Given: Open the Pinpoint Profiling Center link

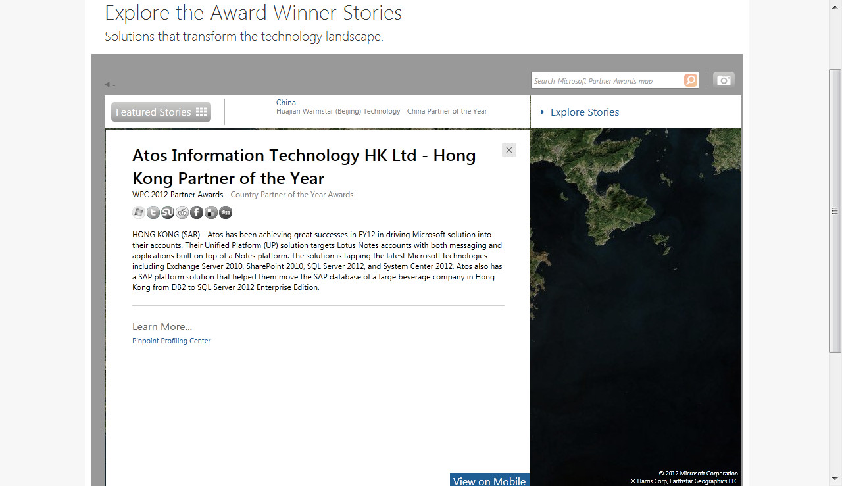Looking at the screenshot, I should click(171, 341).
